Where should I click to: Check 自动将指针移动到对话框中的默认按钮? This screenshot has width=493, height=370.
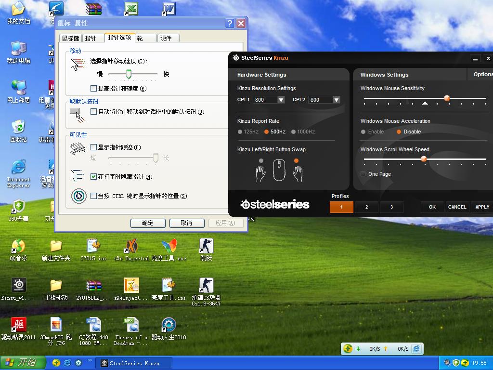93,111
